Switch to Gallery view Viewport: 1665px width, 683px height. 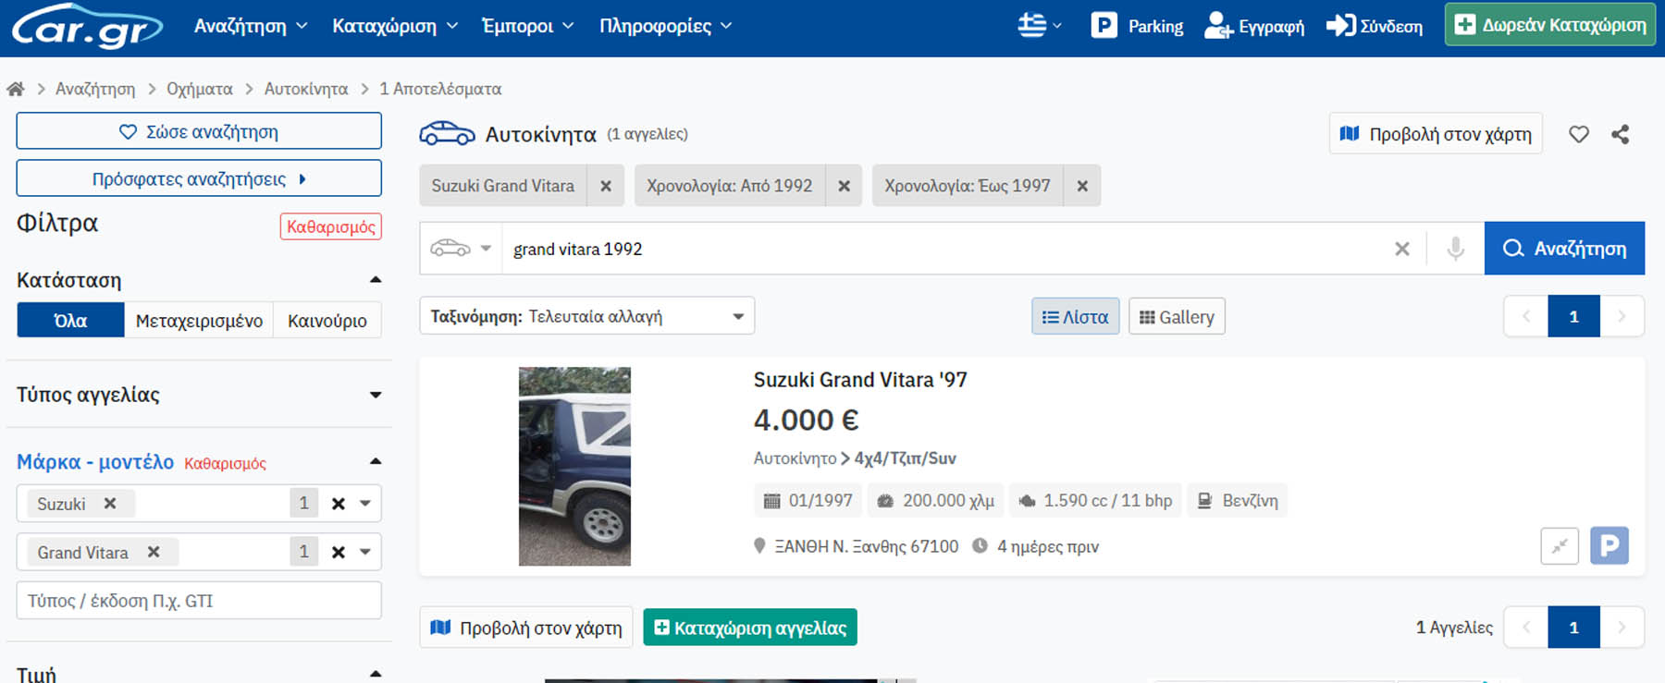click(x=1177, y=317)
